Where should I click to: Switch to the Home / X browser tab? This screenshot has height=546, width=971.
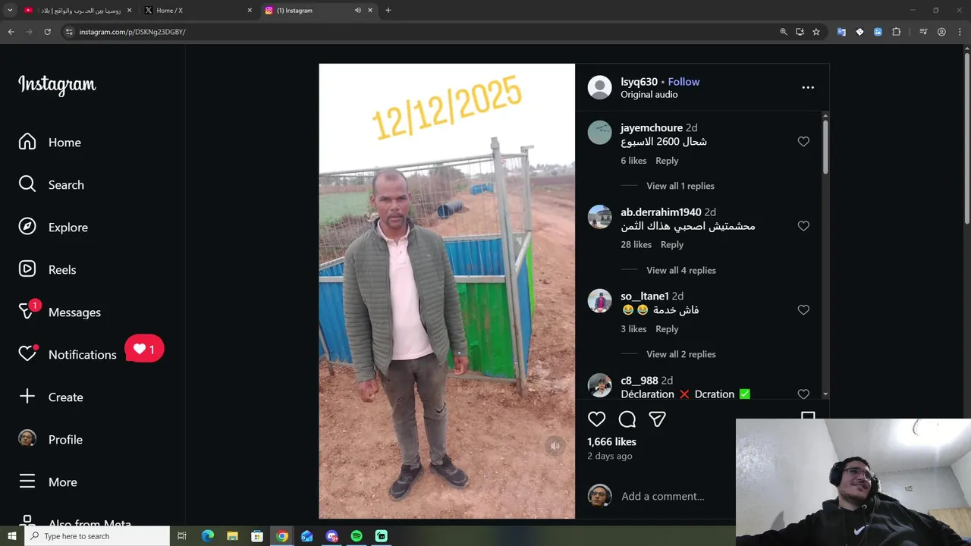point(197,10)
